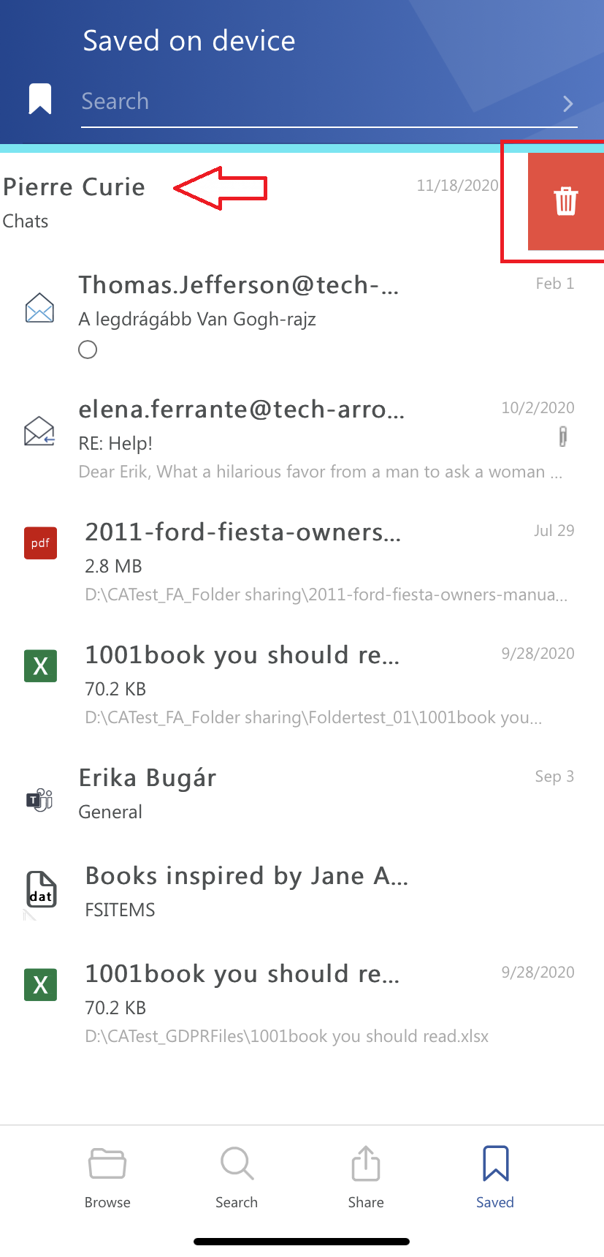
Task: Switch to the Browse tab
Action: click(x=107, y=1177)
